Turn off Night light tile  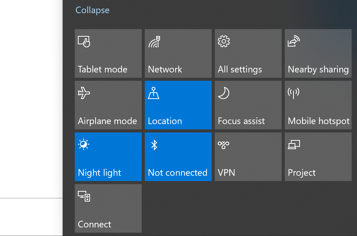[x=108, y=157]
